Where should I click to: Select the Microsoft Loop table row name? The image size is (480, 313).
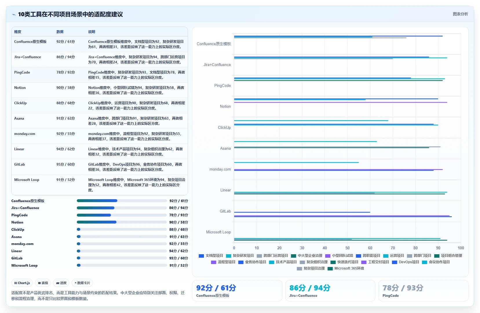tap(27, 180)
